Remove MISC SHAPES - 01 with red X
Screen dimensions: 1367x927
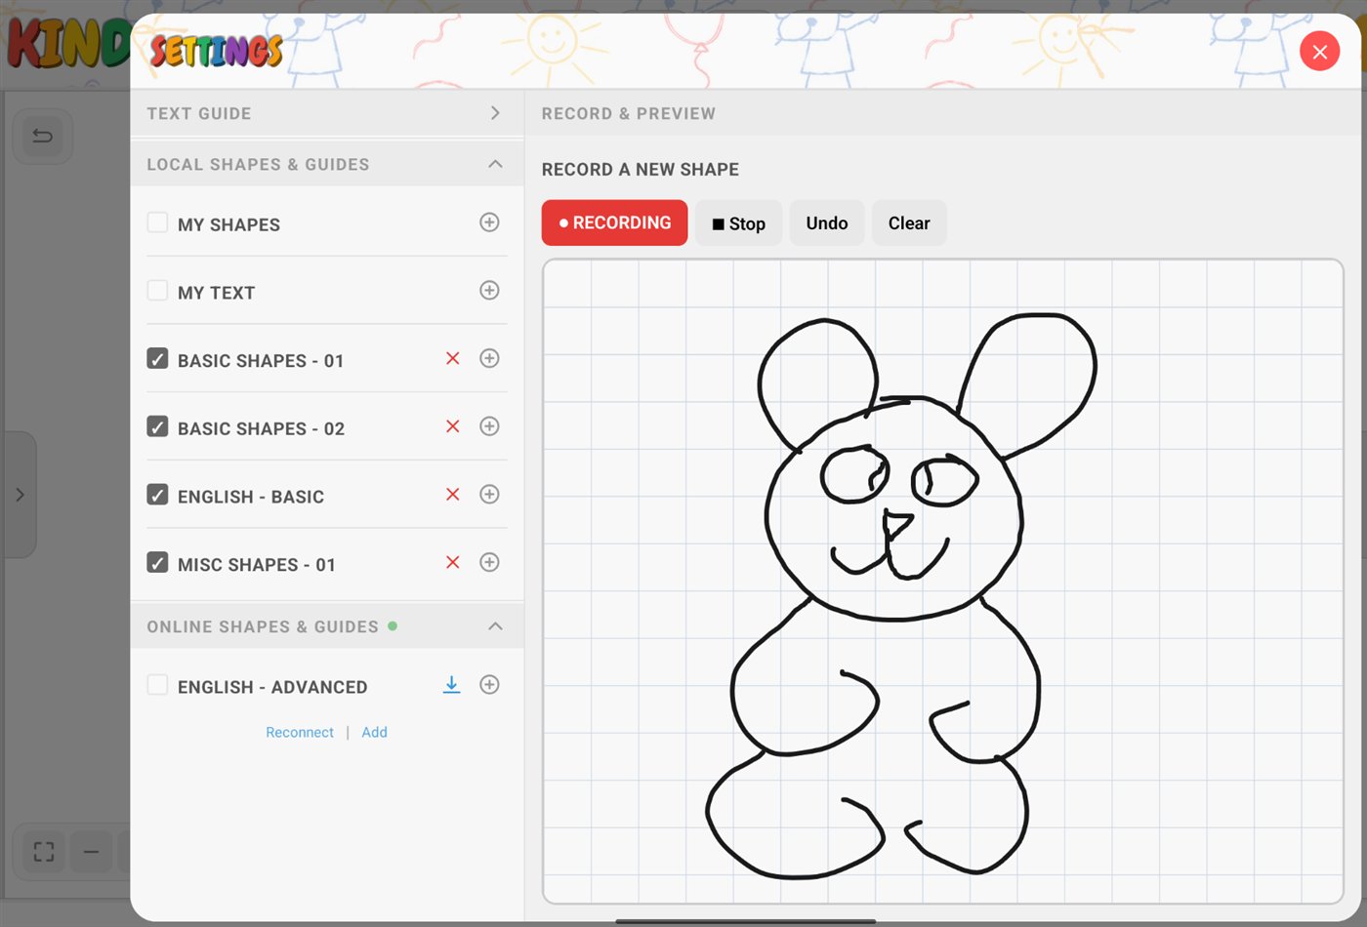pyautogui.click(x=453, y=562)
